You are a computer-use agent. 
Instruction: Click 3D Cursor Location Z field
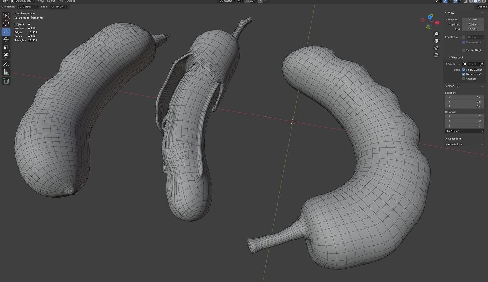(x=465, y=106)
